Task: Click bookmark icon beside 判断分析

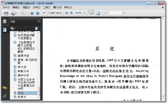Action: (15, 71)
